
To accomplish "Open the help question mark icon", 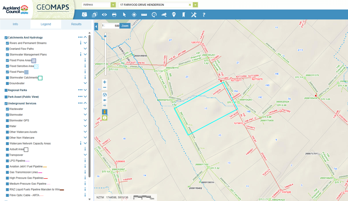I will [204, 15].
